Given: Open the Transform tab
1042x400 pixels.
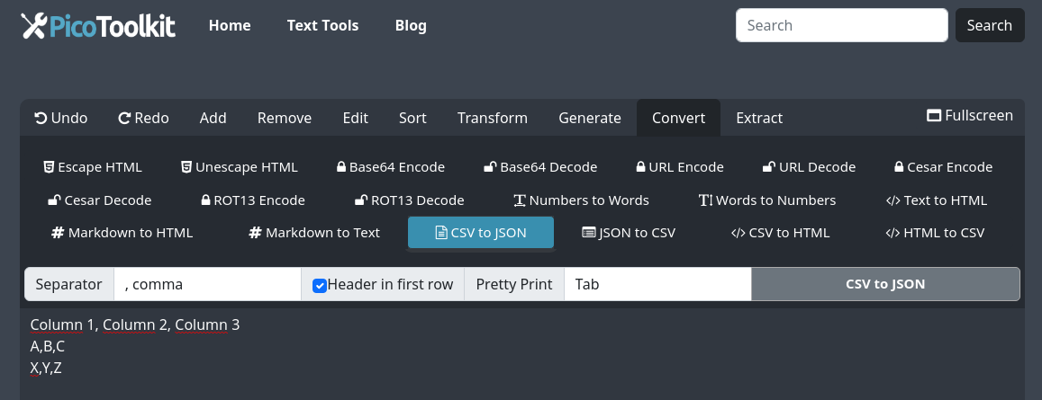Looking at the screenshot, I should click(x=493, y=118).
